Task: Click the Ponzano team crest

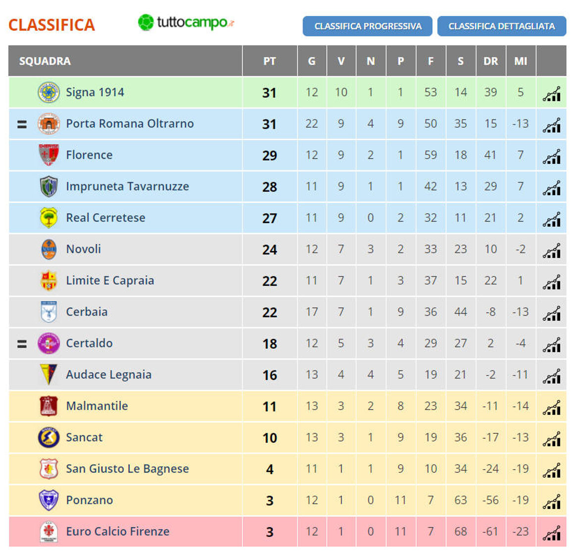Action: pos(48,500)
